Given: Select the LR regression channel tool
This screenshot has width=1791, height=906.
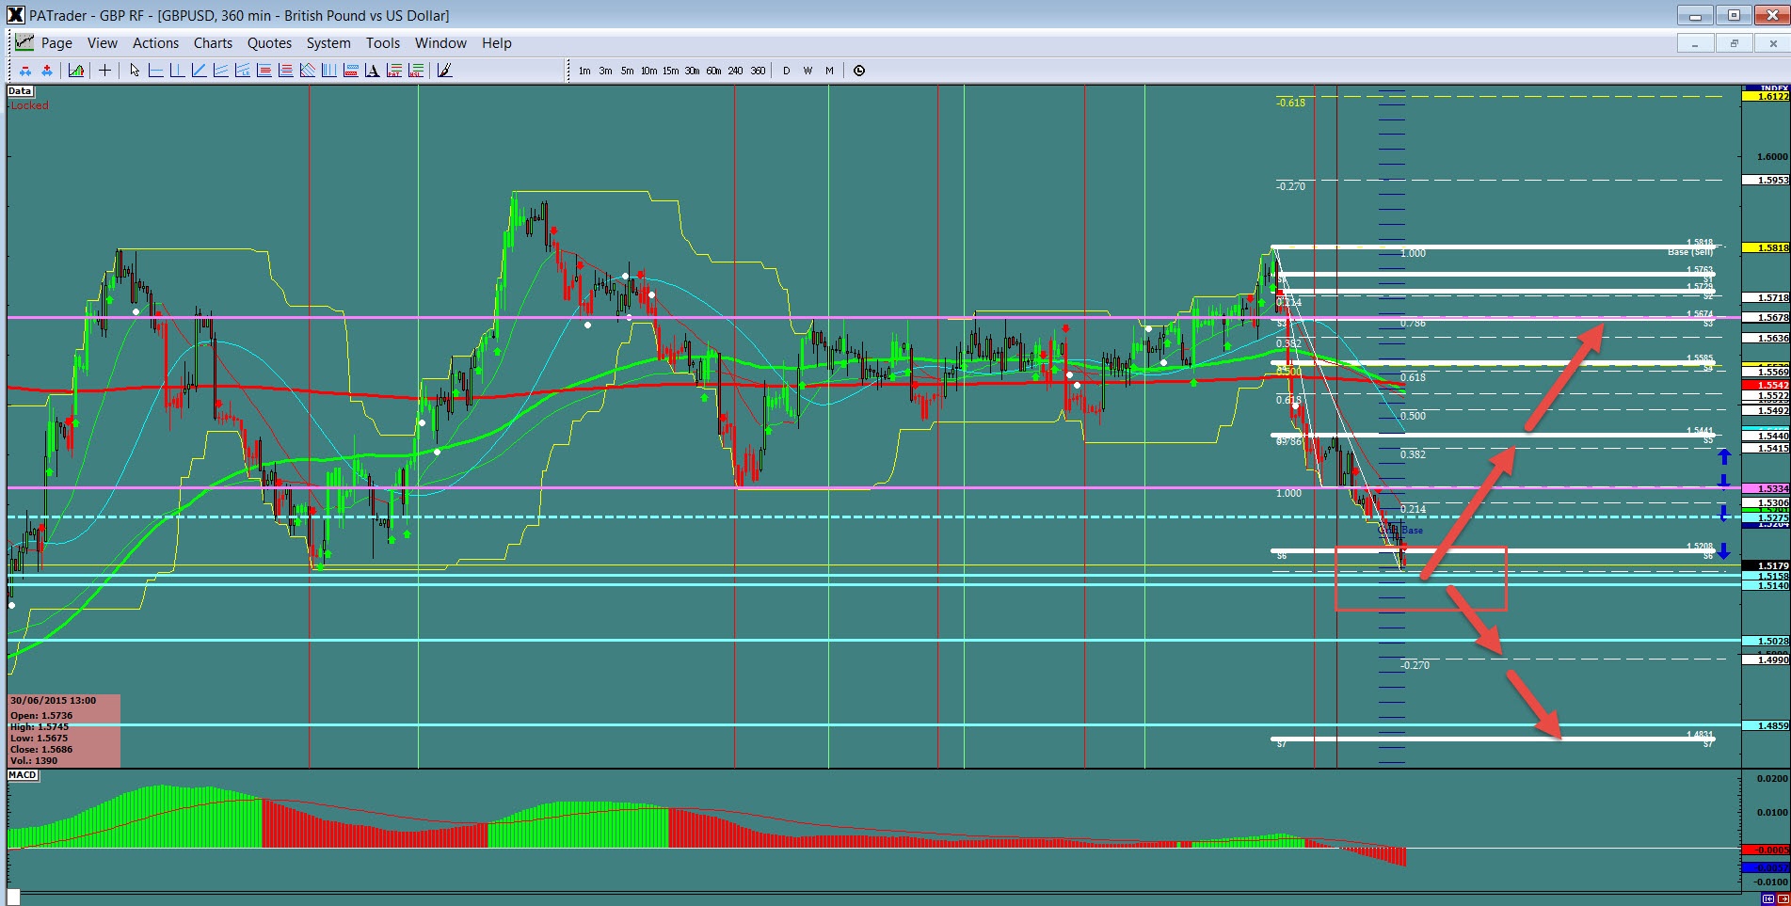Looking at the screenshot, I should click(x=242, y=71).
